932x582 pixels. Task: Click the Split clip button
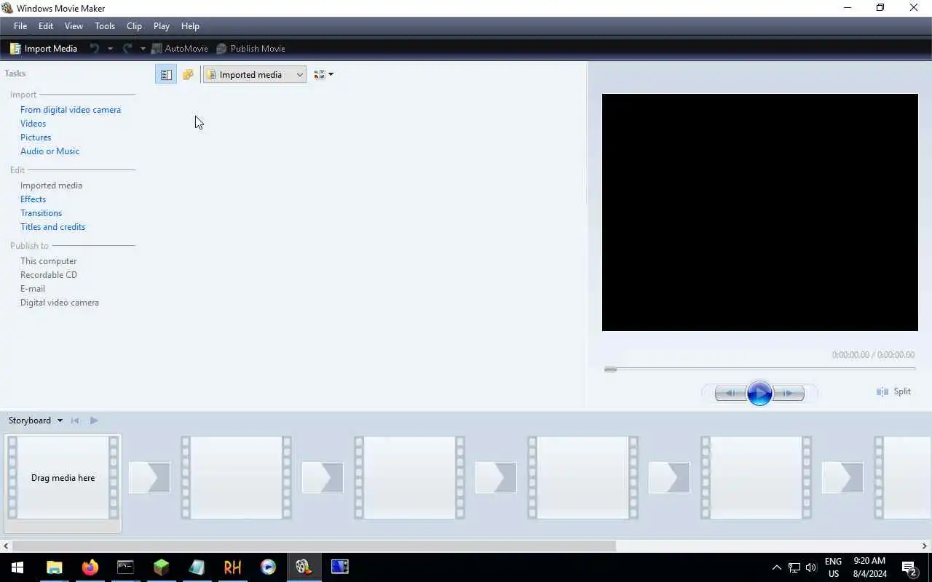[894, 391]
